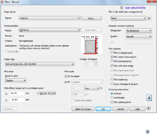Decrease number of copies with down arrow
The width and height of the screenshot is (157, 134).
(x=95, y=65)
